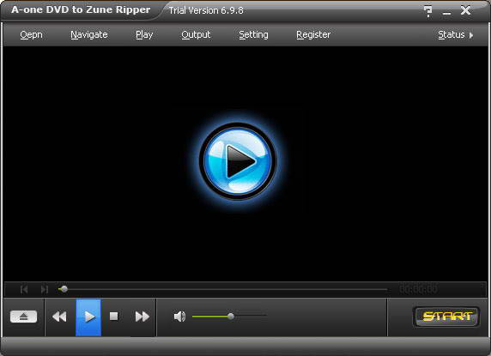The height and width of the screenshot is (356, 491).
Task: Click the 00:00:00 time display
Action: (x=419, y=289)
